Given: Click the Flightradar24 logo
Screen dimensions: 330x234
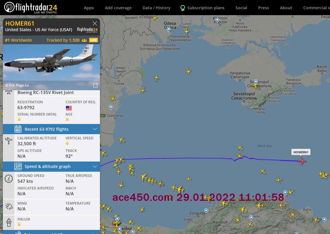Looking at the screenshot, I should 31,8.
